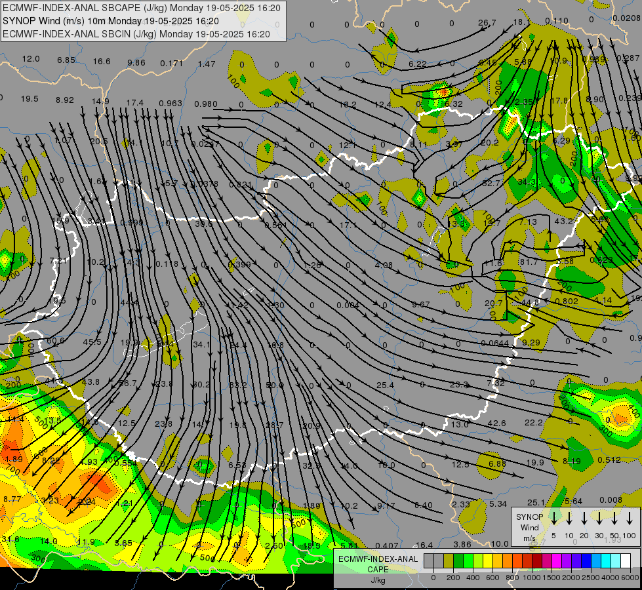The height and width of the screenshot is (590, 642).
Task: Select the dark red CAPE legend swatch
Action: [x=537, y=560]
